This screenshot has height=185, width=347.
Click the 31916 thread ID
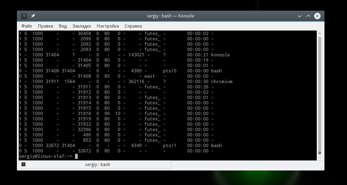coord(84,114)
